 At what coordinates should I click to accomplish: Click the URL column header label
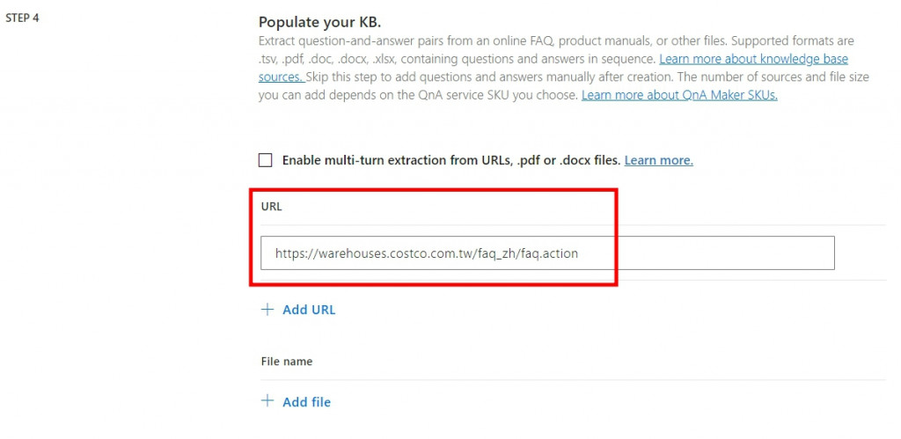271,208
